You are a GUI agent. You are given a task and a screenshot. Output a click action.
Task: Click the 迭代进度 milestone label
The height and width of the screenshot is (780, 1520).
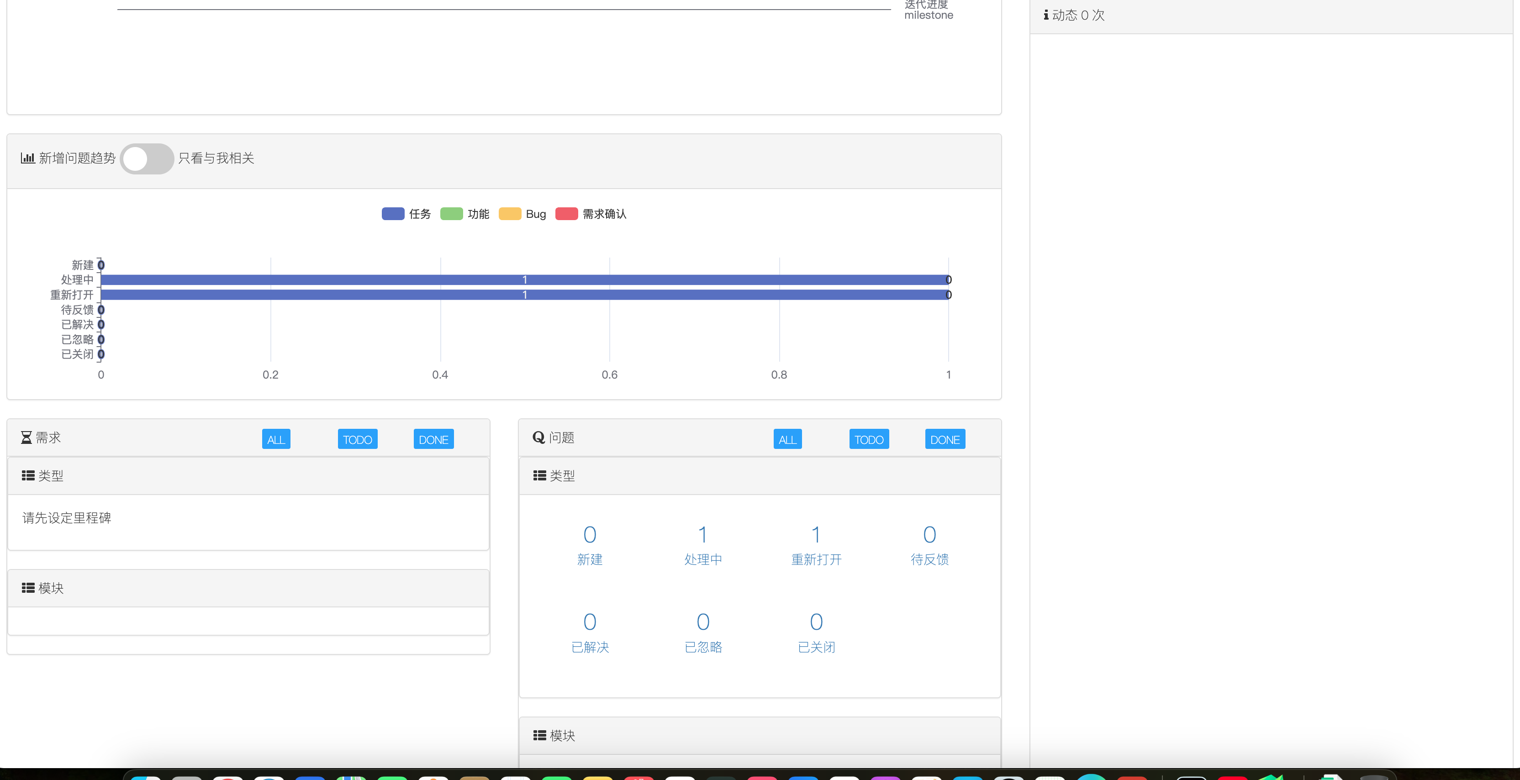929,10
